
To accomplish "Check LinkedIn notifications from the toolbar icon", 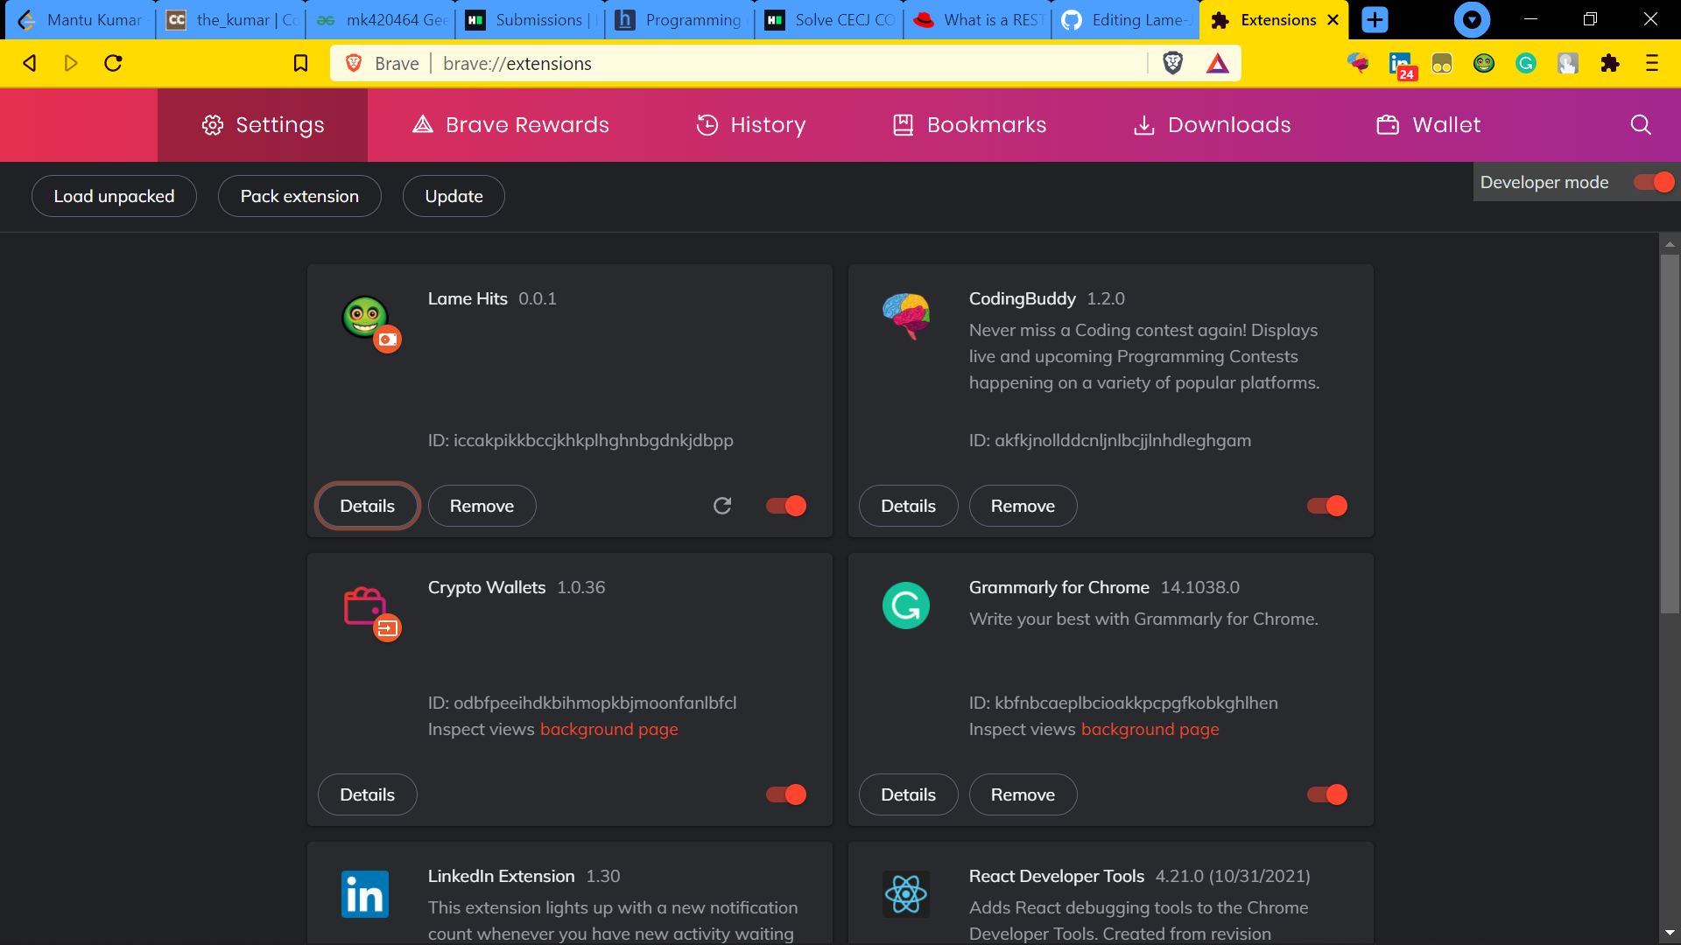I will pos(1399,61).
